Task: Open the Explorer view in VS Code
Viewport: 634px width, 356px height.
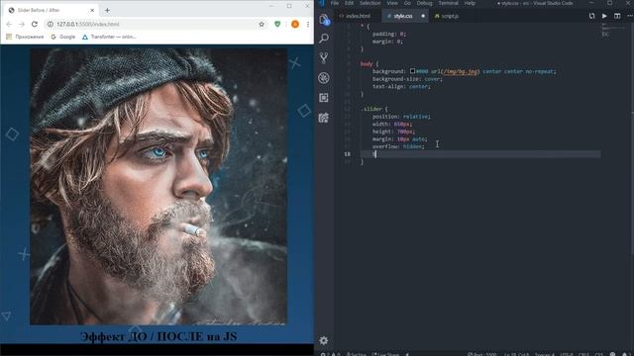Action: pos(324,20)
